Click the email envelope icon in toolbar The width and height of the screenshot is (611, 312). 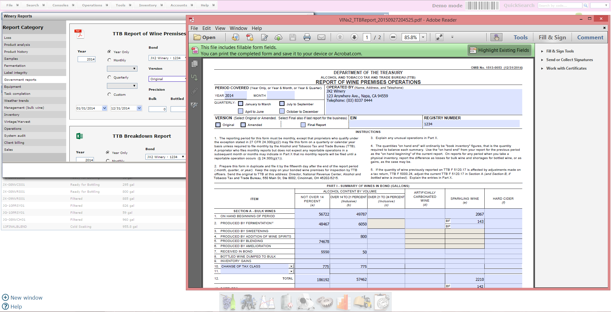(x=321, y=38)
